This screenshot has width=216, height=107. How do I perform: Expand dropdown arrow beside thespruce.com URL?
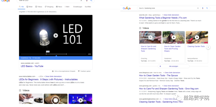point(164,72)
